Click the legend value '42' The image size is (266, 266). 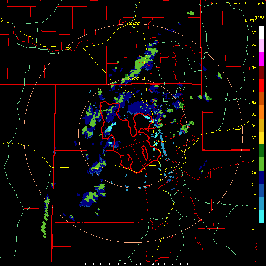tap(254, 103)
